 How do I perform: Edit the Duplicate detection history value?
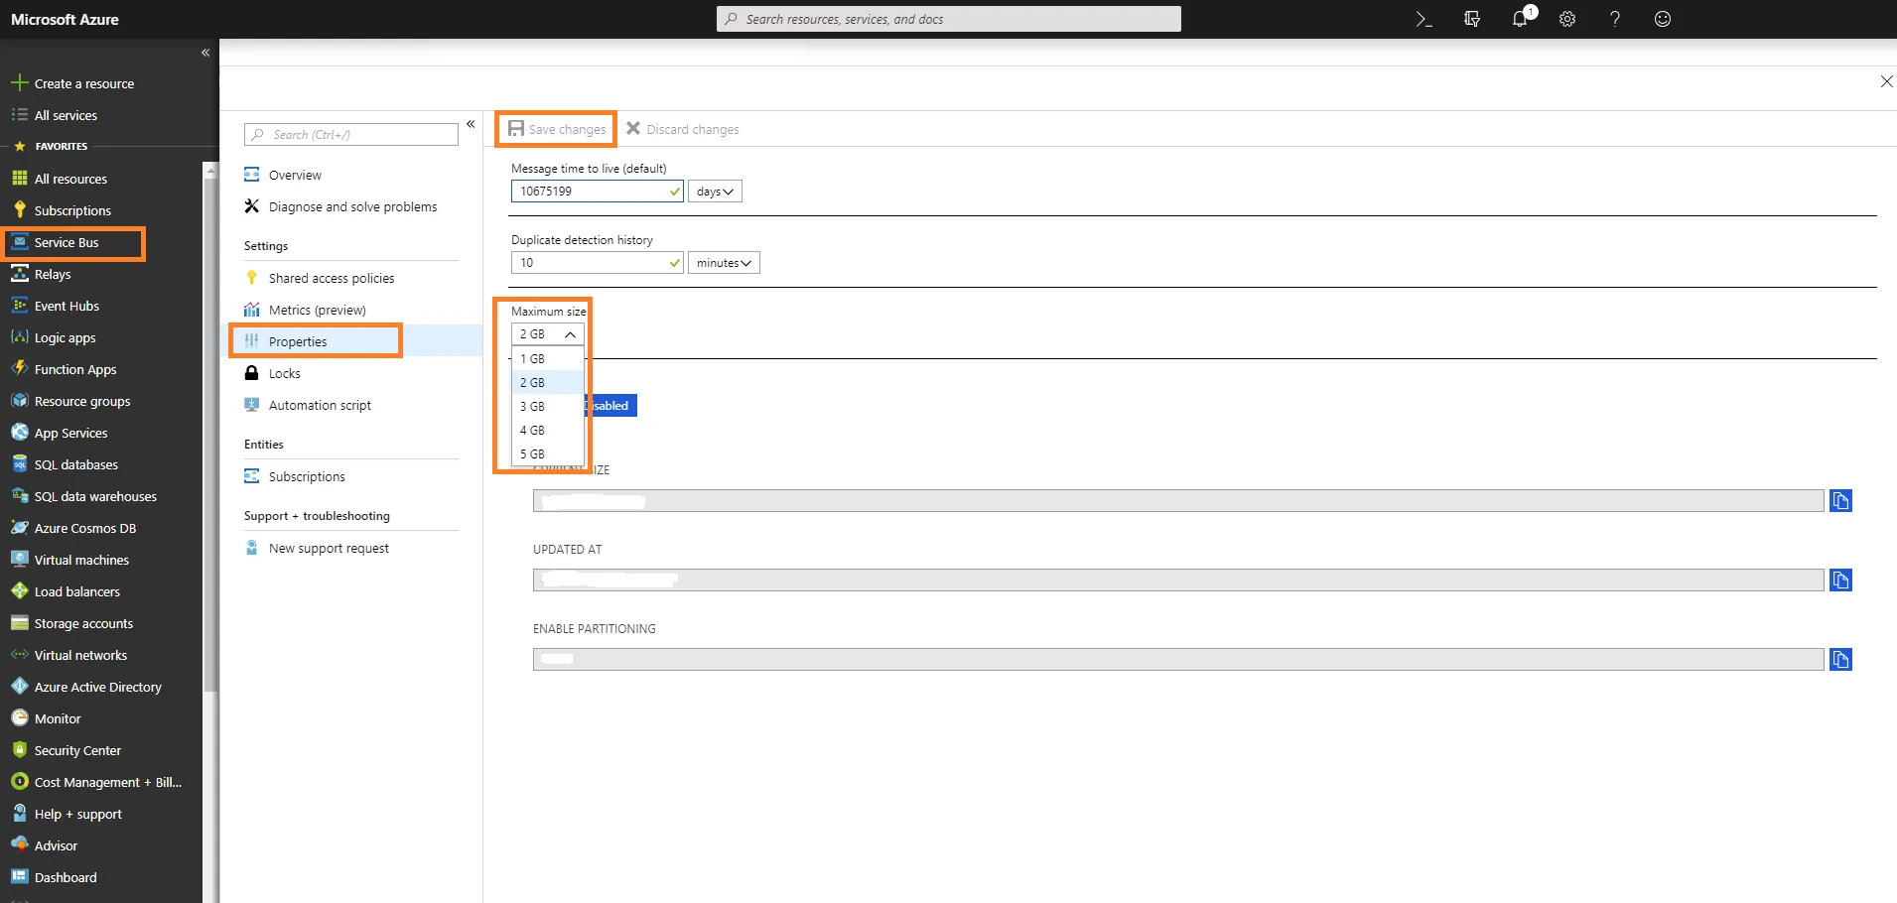pos(598,263)
